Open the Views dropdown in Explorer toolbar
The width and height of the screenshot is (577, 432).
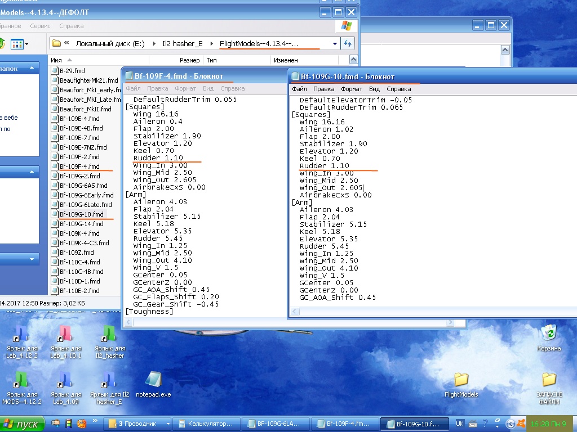point(20,44)
